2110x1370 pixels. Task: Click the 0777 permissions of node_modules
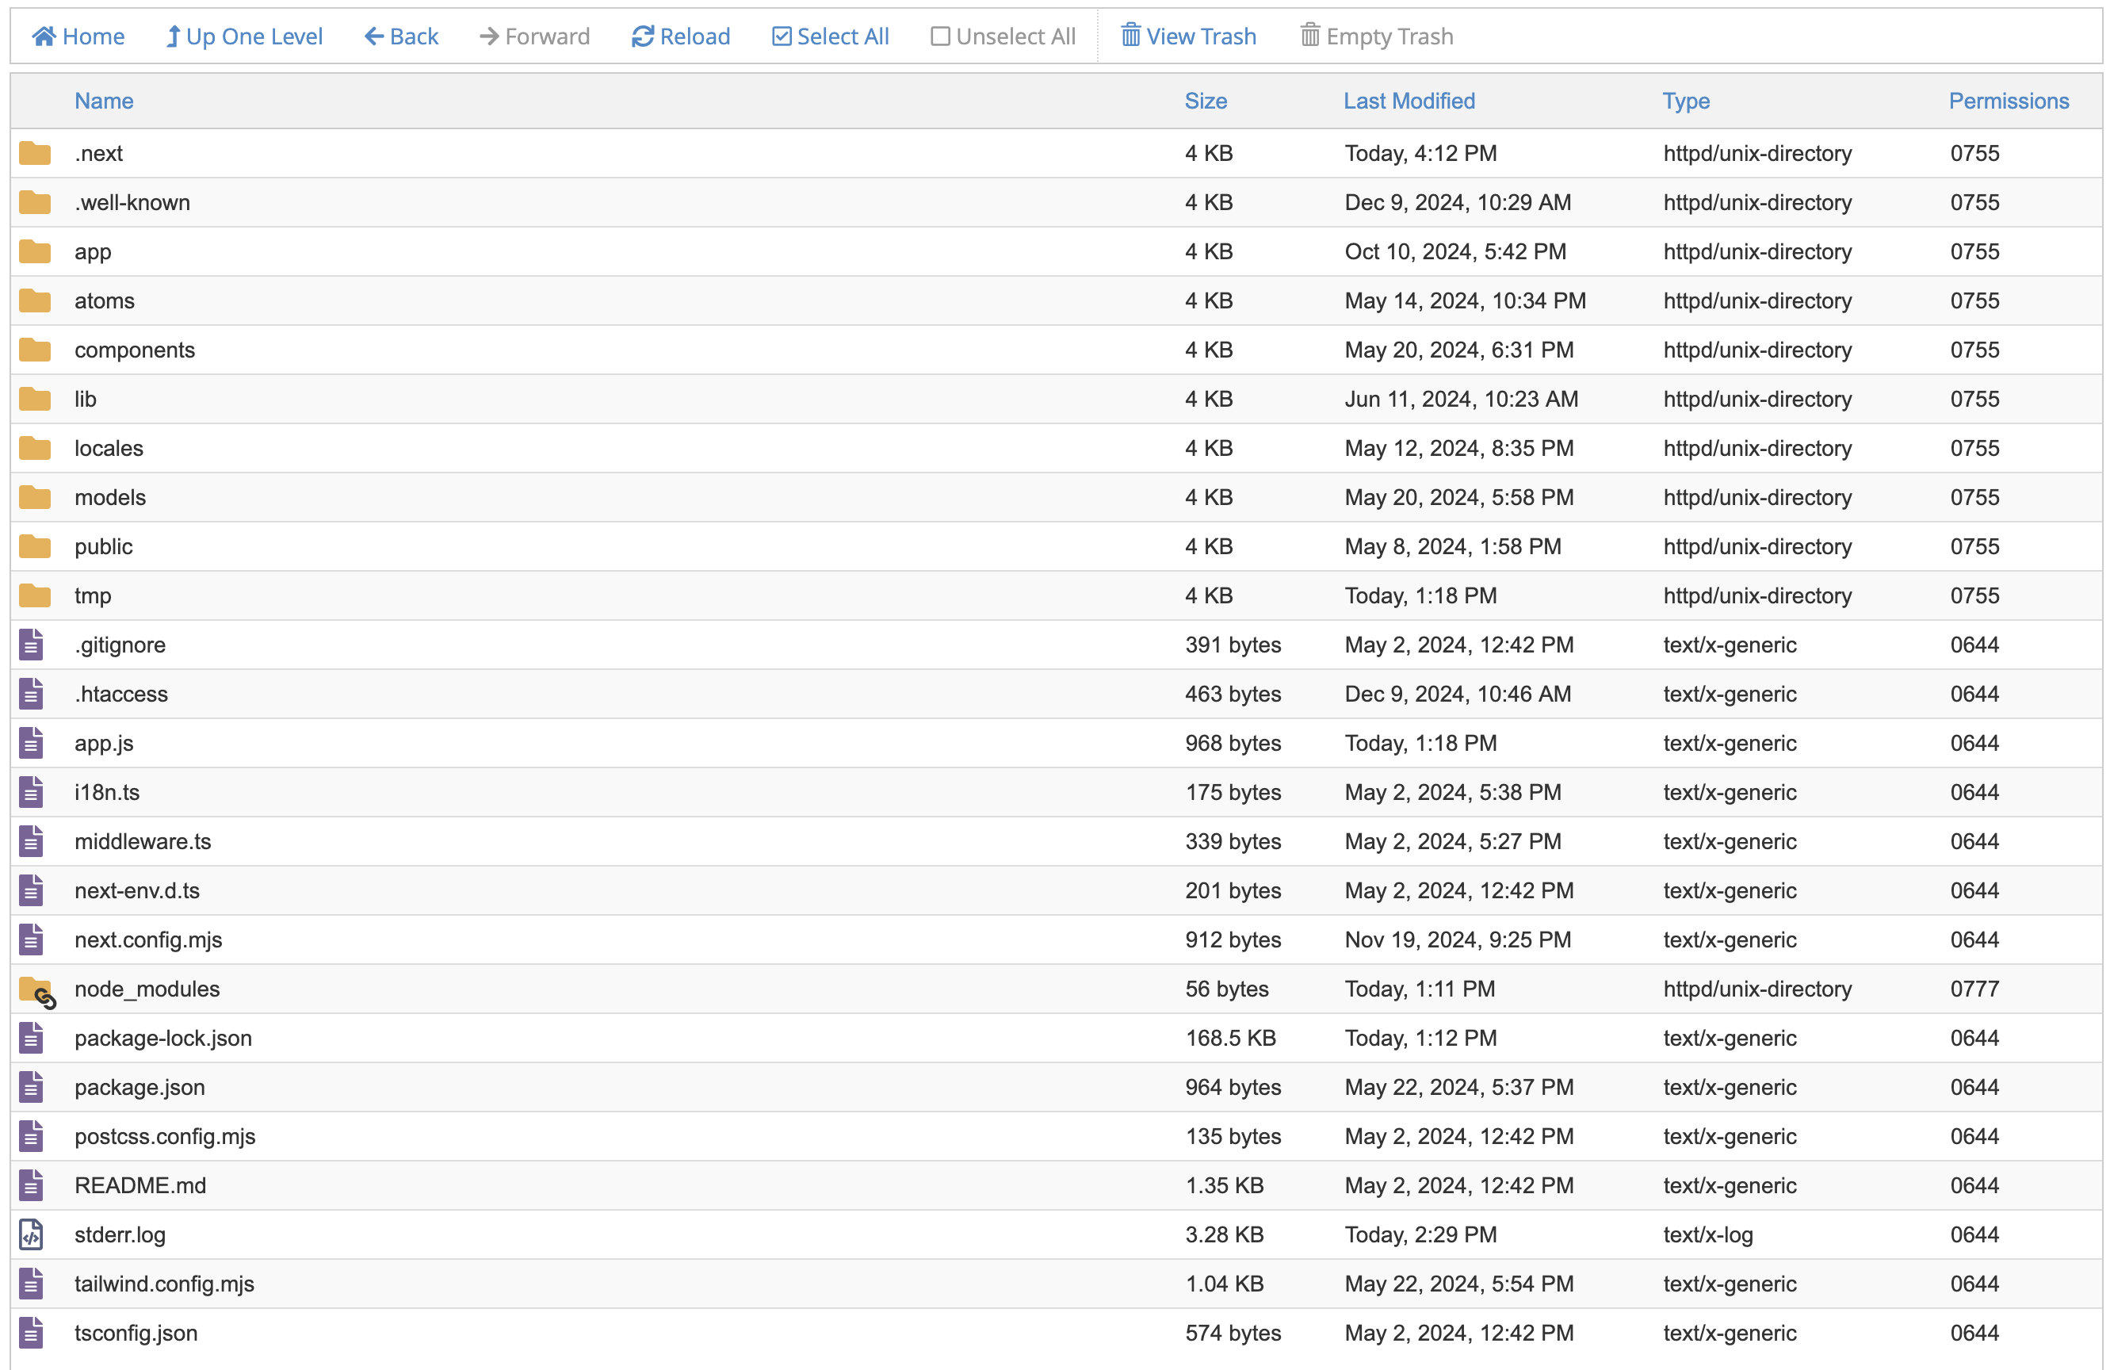pos(1974,989)
